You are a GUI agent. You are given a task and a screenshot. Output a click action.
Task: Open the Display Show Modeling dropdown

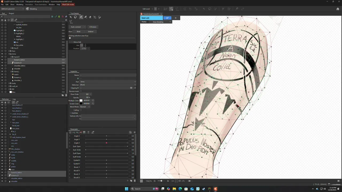(x=162, y=22)
